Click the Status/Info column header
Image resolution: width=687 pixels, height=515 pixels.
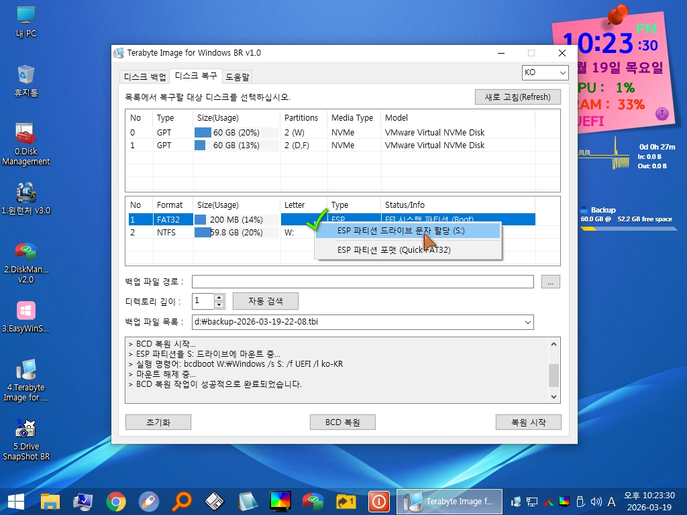click(458, 205)
